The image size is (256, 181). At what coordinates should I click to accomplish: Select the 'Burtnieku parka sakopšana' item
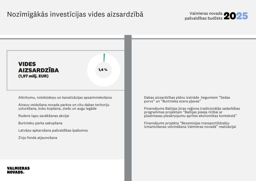(x=40, y=123)
